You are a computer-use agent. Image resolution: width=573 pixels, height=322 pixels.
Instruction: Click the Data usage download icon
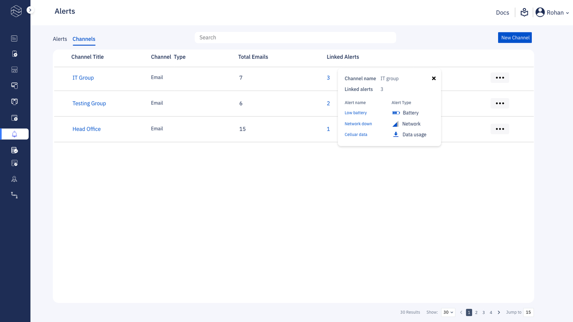(x=396, y=134)
